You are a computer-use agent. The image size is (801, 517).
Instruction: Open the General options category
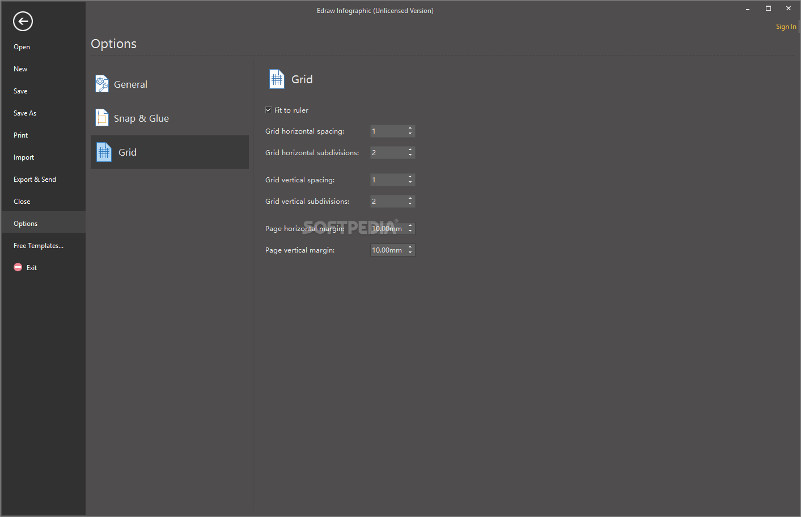pos(169,84)
